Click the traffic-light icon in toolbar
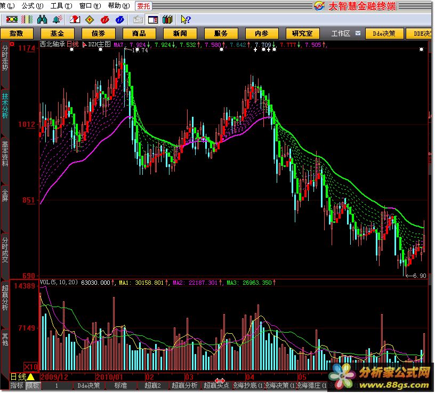The height and width of the screenshot is (393, 435). [x=12, y=19]
